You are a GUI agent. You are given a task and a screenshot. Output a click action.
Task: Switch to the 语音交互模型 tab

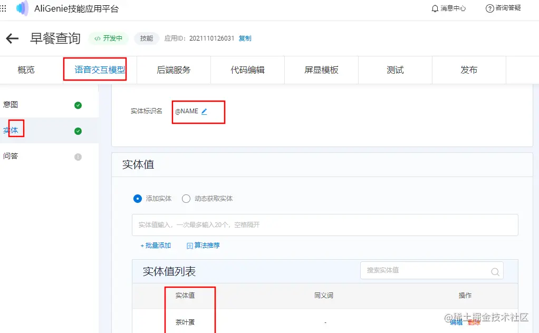coord(100,70)
